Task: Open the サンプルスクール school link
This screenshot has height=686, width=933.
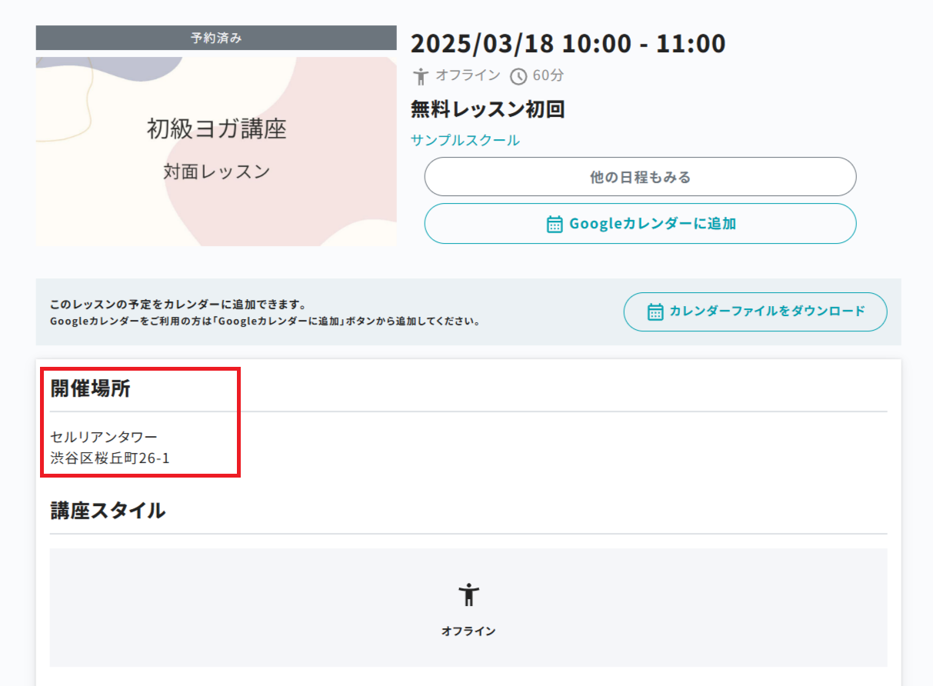Action: pos(465,140)
